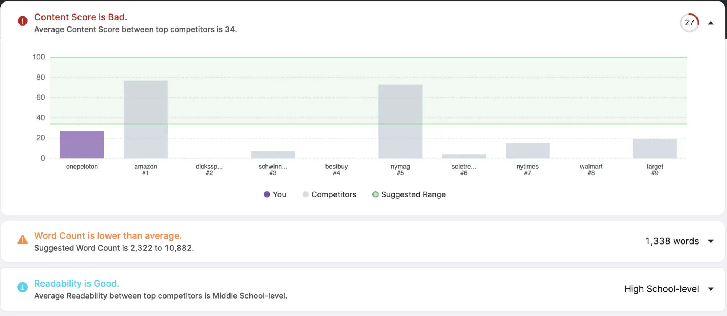The width and height of the screenshot is (727, 316).
Task: Click the nytimes #7 bar
Action: coord(527,151)
